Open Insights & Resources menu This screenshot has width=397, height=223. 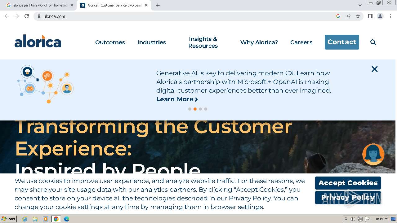pyautogui.click(x=203, y=42)
